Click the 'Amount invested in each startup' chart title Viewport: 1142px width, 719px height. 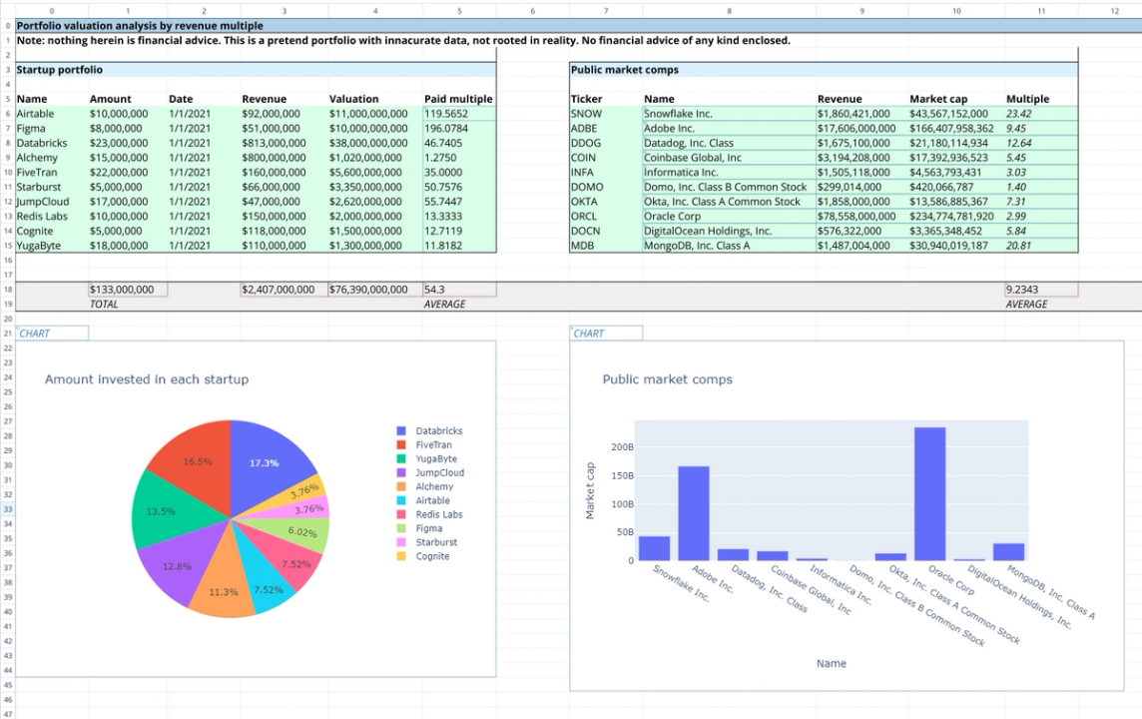click(x=146, y=379)
